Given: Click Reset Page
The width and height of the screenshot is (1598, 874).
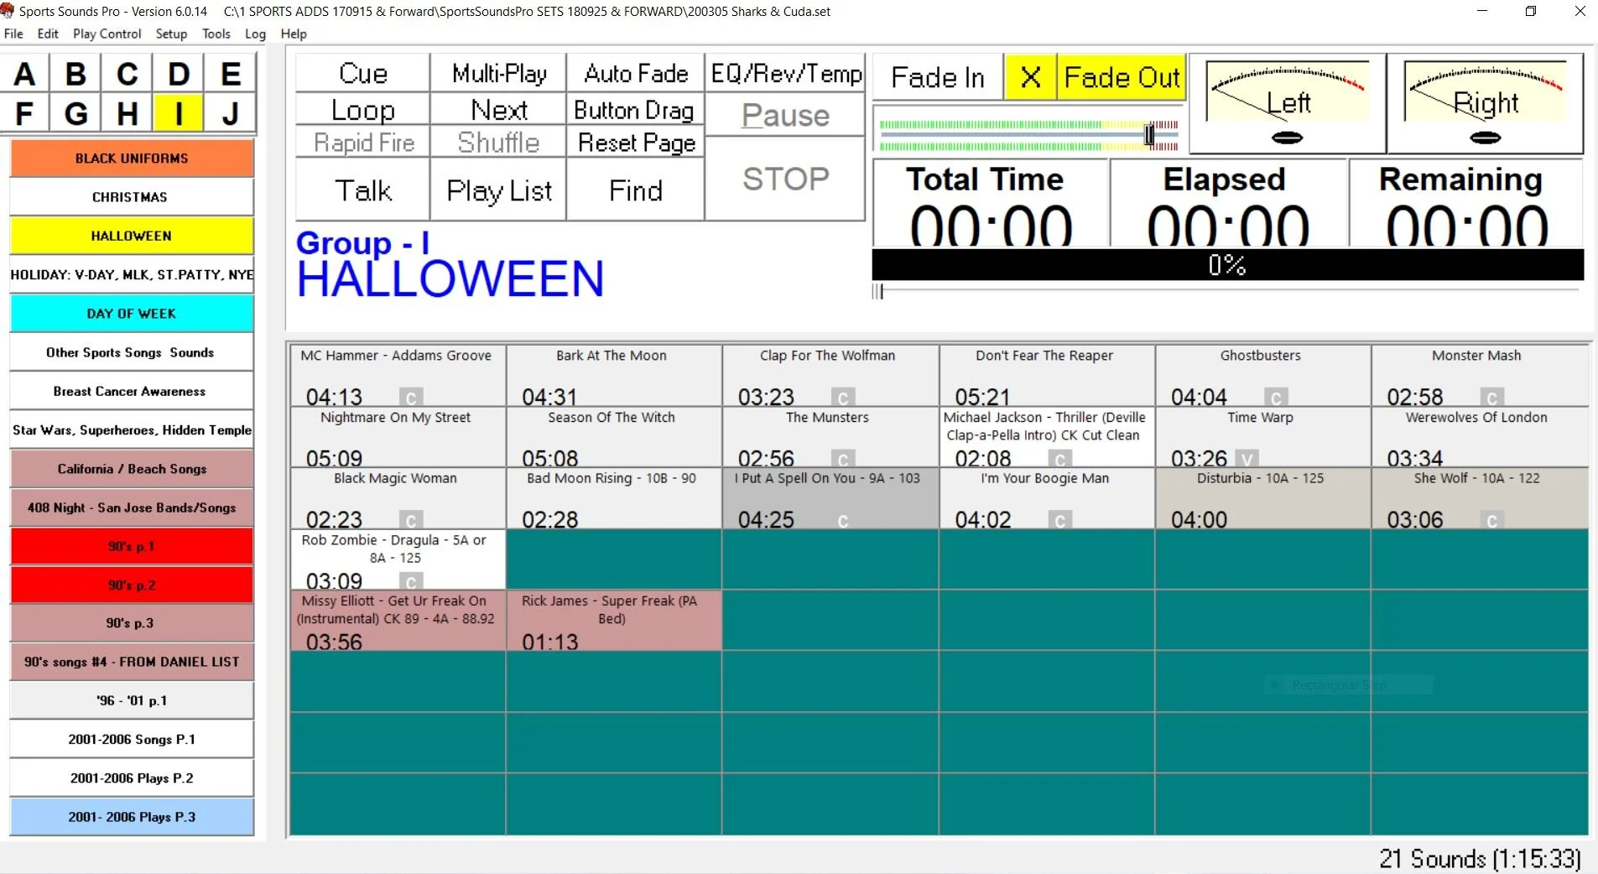Looking at the screenshot, I should (635, 142).
